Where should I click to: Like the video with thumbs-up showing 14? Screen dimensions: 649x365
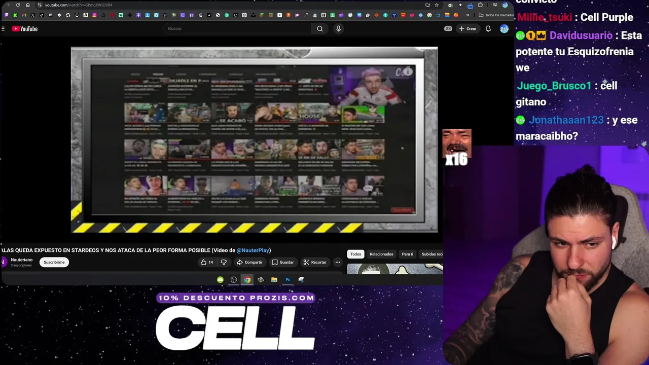click(x=206, y=262)
